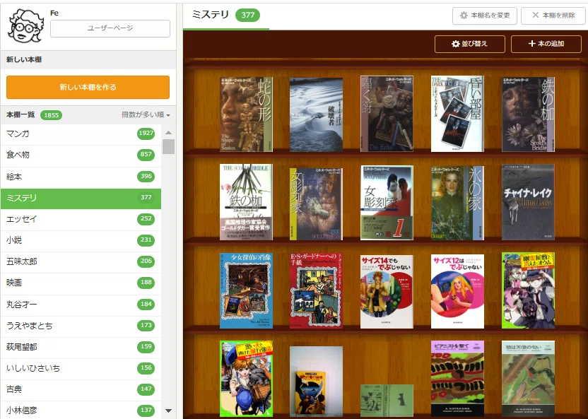Select the 丸谷才一 shelf
The image size is (588, 419).
(x=81, y=305)
